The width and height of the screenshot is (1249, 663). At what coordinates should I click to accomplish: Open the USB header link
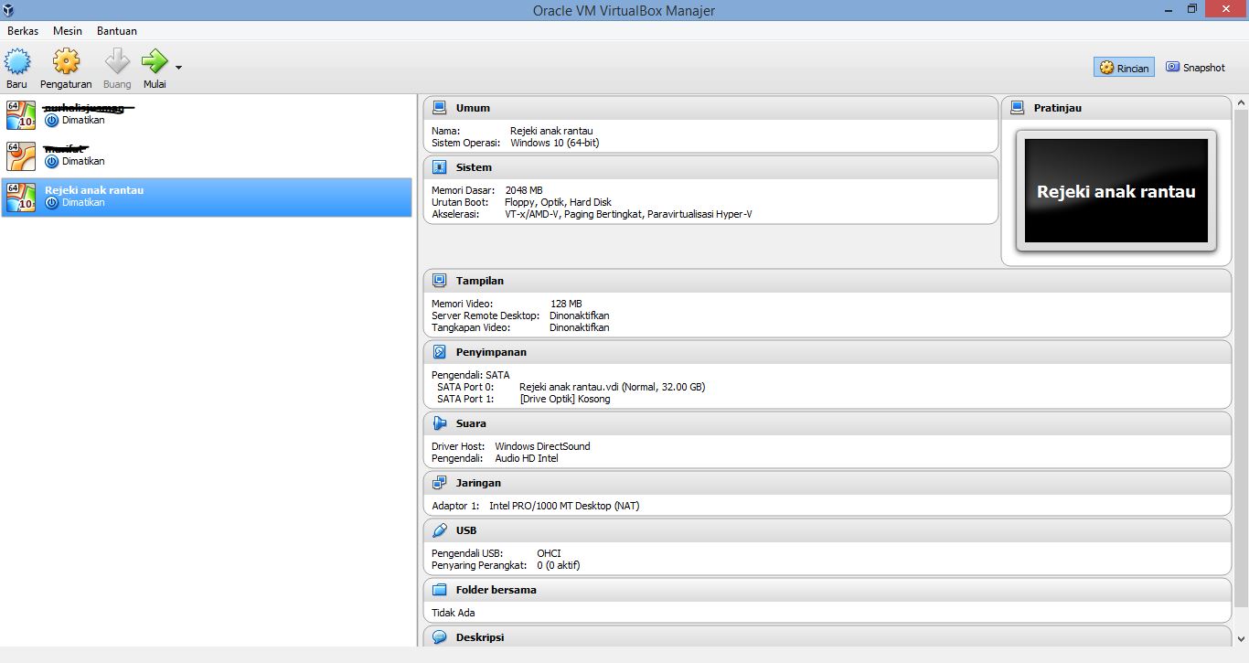coord(466,530)
